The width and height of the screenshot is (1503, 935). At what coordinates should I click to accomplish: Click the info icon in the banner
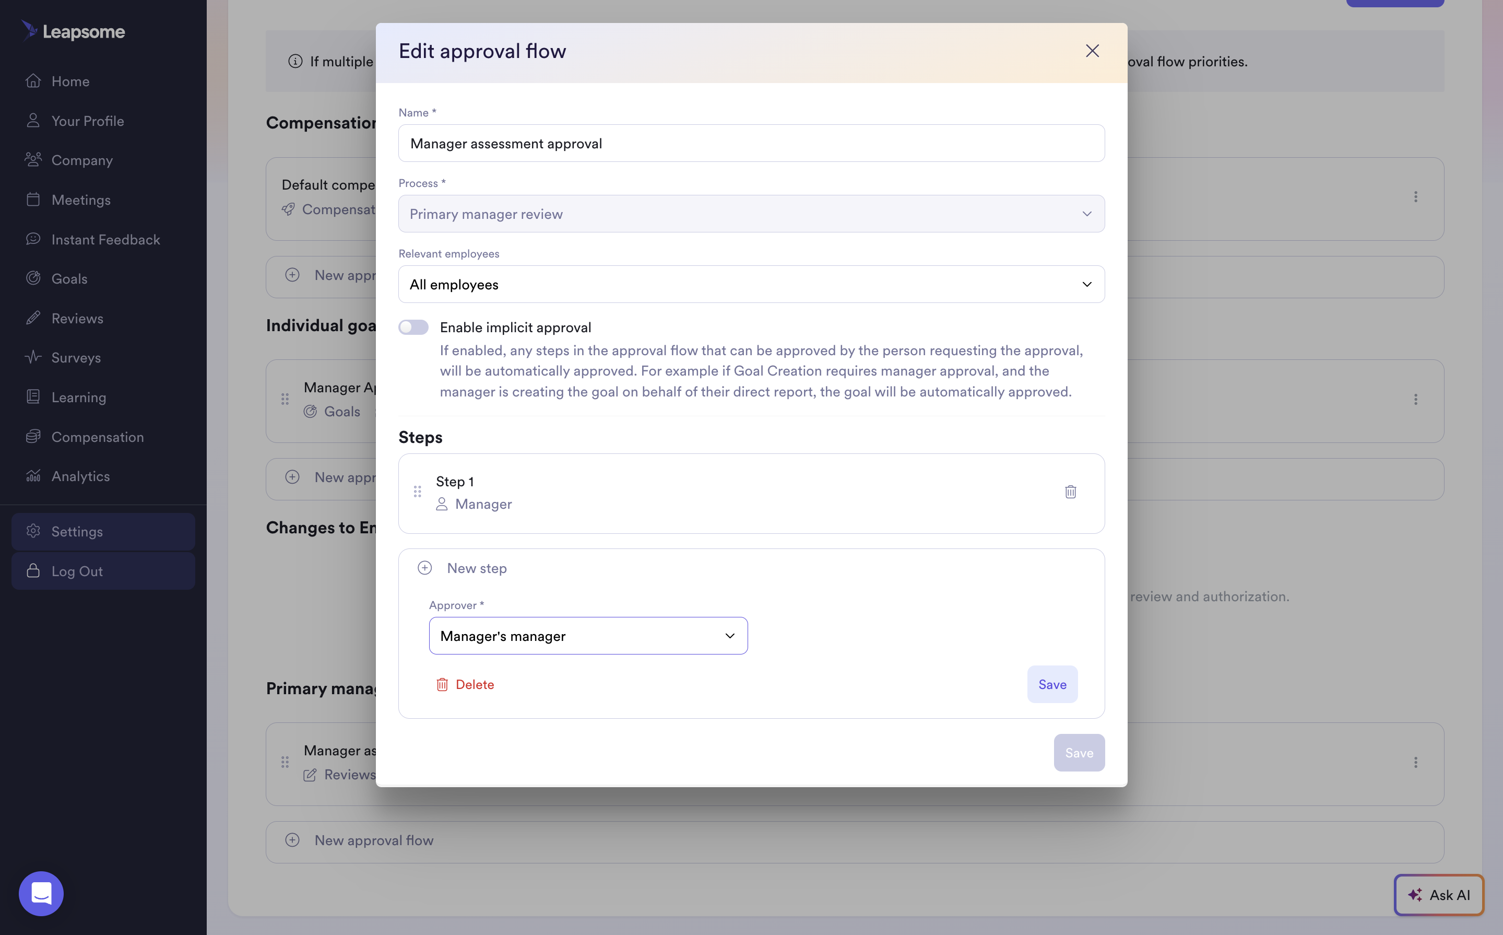pyautogui.click(x=295, y=61)
